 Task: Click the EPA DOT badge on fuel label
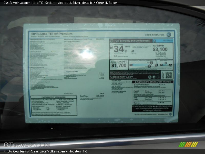coord(111,41)
